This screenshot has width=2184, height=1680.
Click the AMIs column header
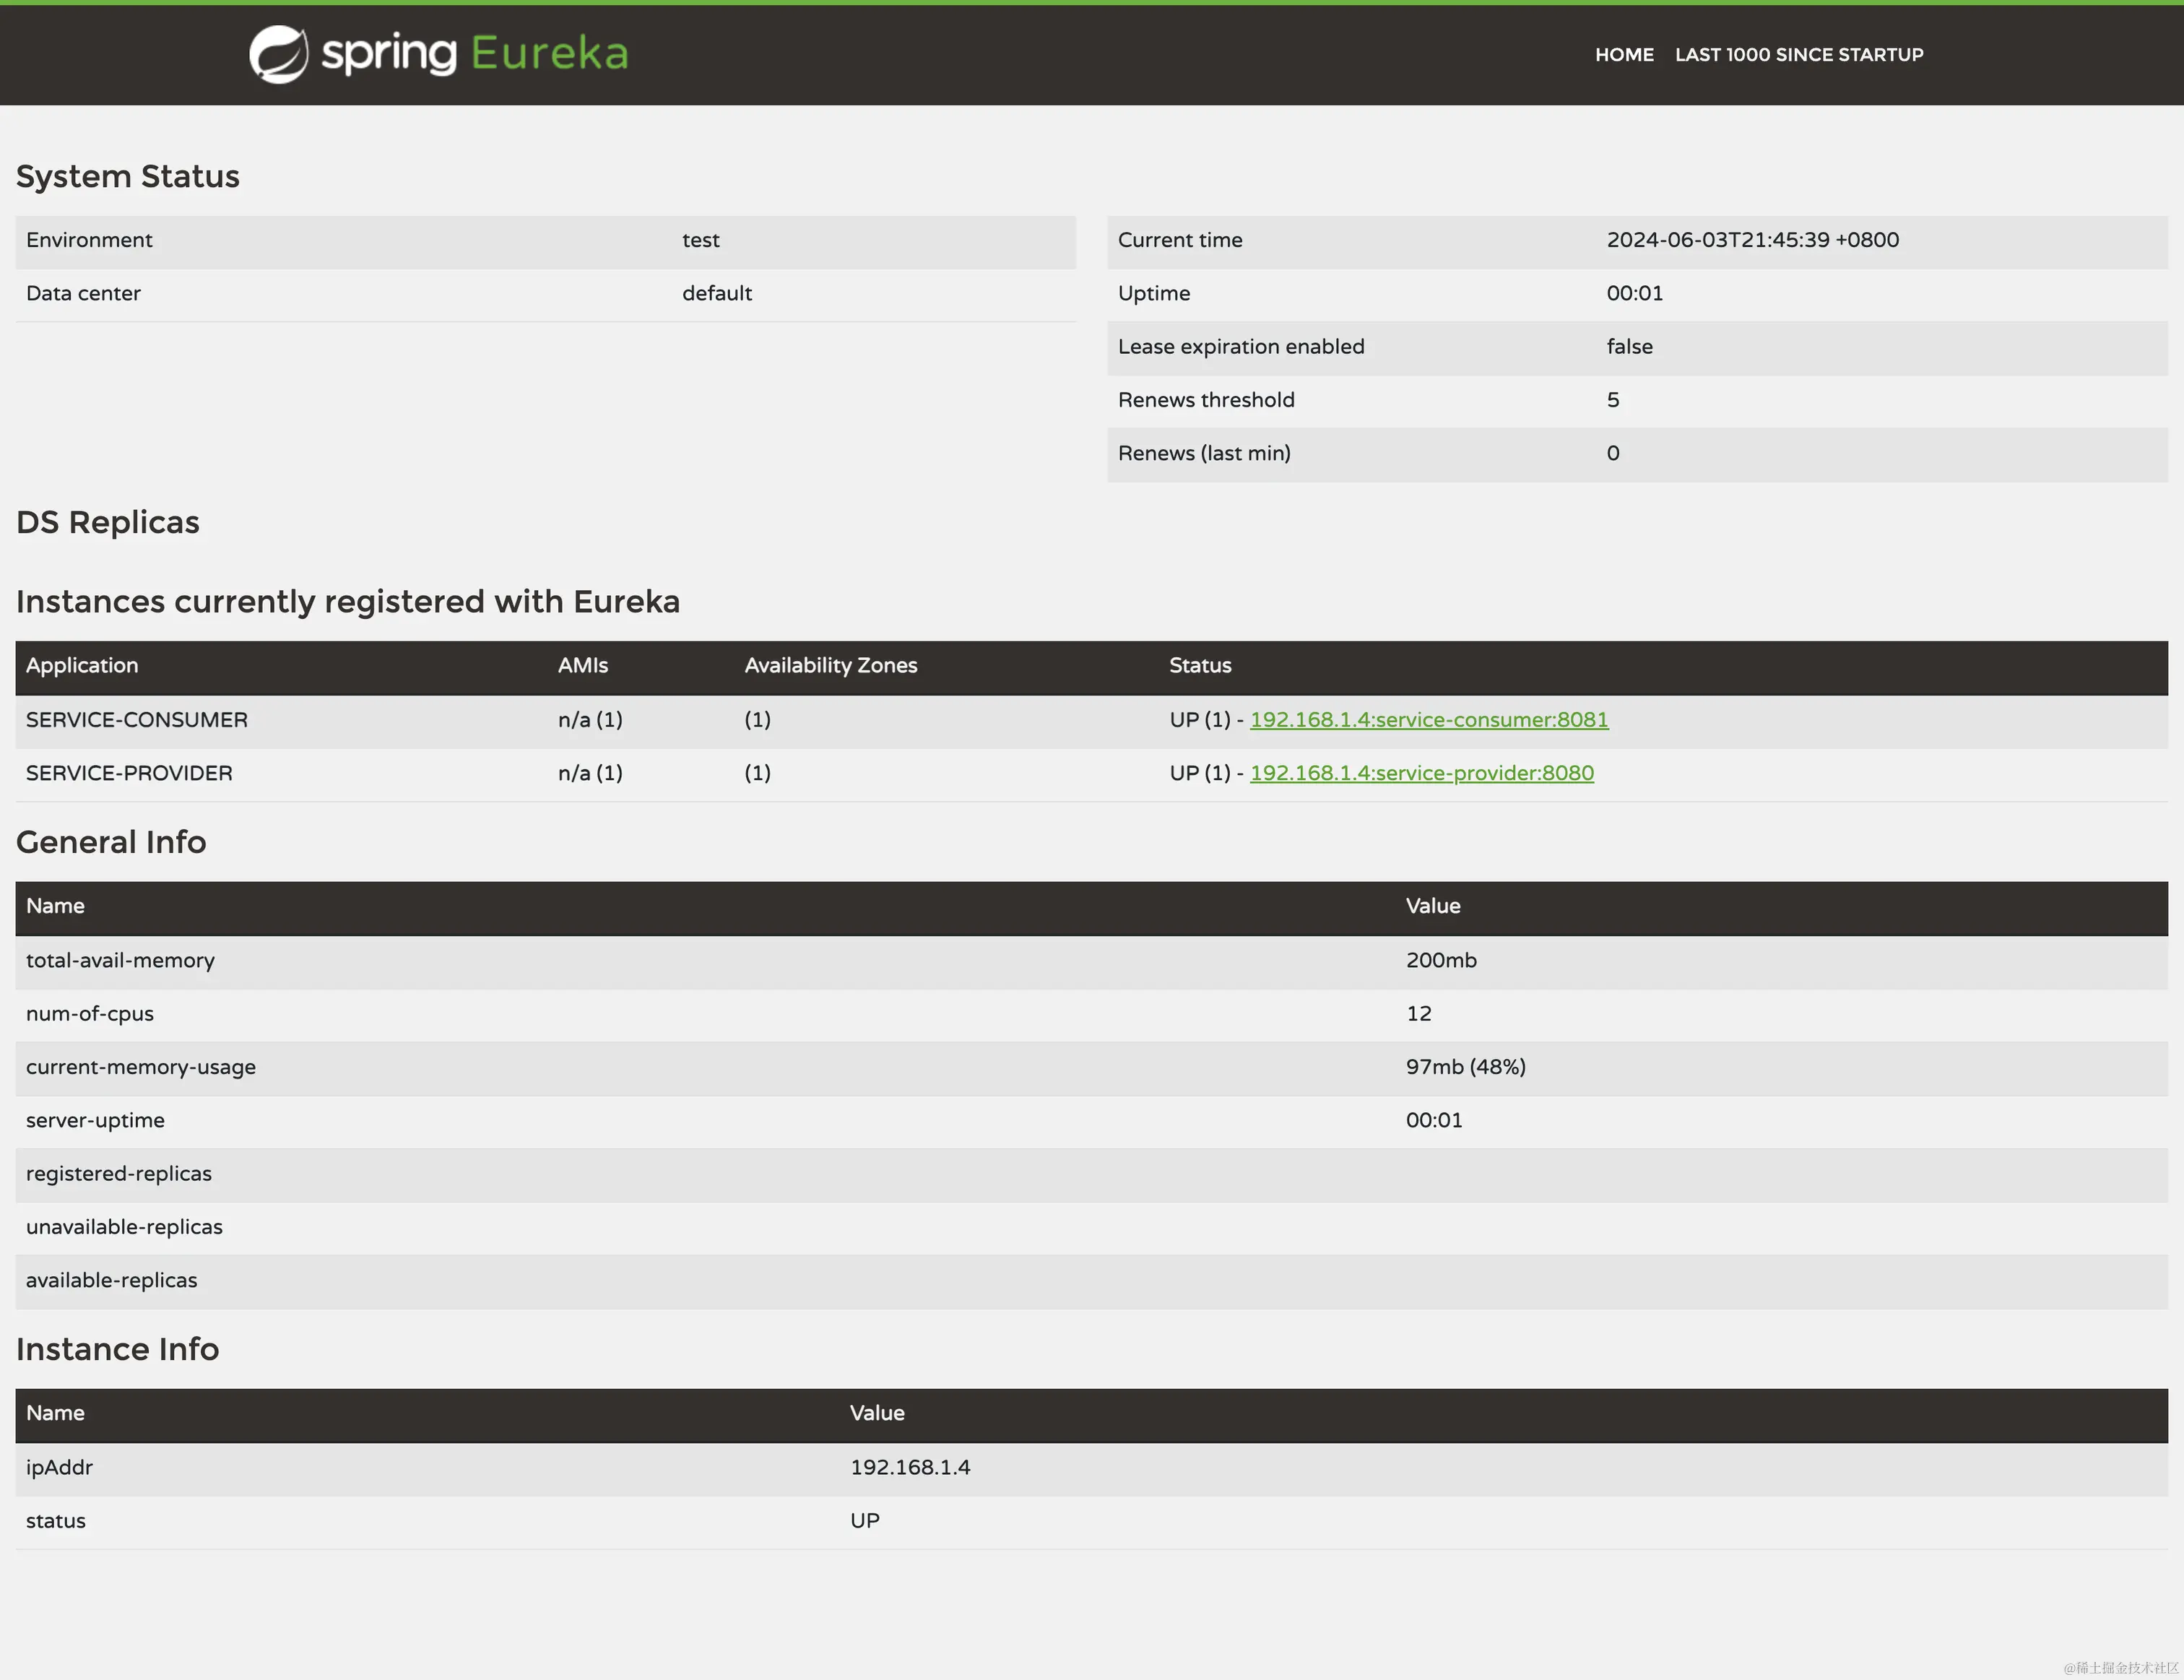[x=583, y=666]
